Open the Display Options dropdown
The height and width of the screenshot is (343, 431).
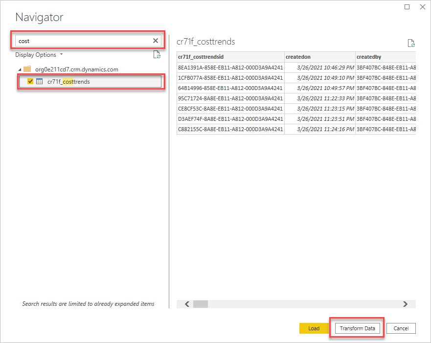(x=39, y=55)
